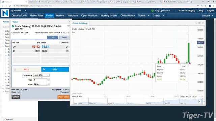Select the Finder panel tab
The width and height of the screenshot is (216, 121).
coord(6,22)
